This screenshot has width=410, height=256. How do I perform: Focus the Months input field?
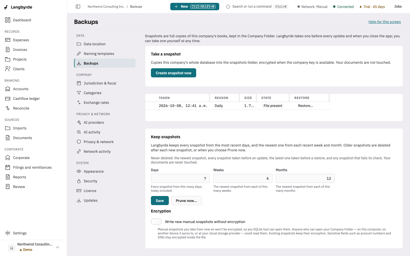(x=305, y=178)
